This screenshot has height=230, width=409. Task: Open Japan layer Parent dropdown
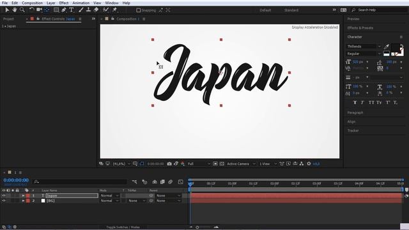[x=167, y=195]
